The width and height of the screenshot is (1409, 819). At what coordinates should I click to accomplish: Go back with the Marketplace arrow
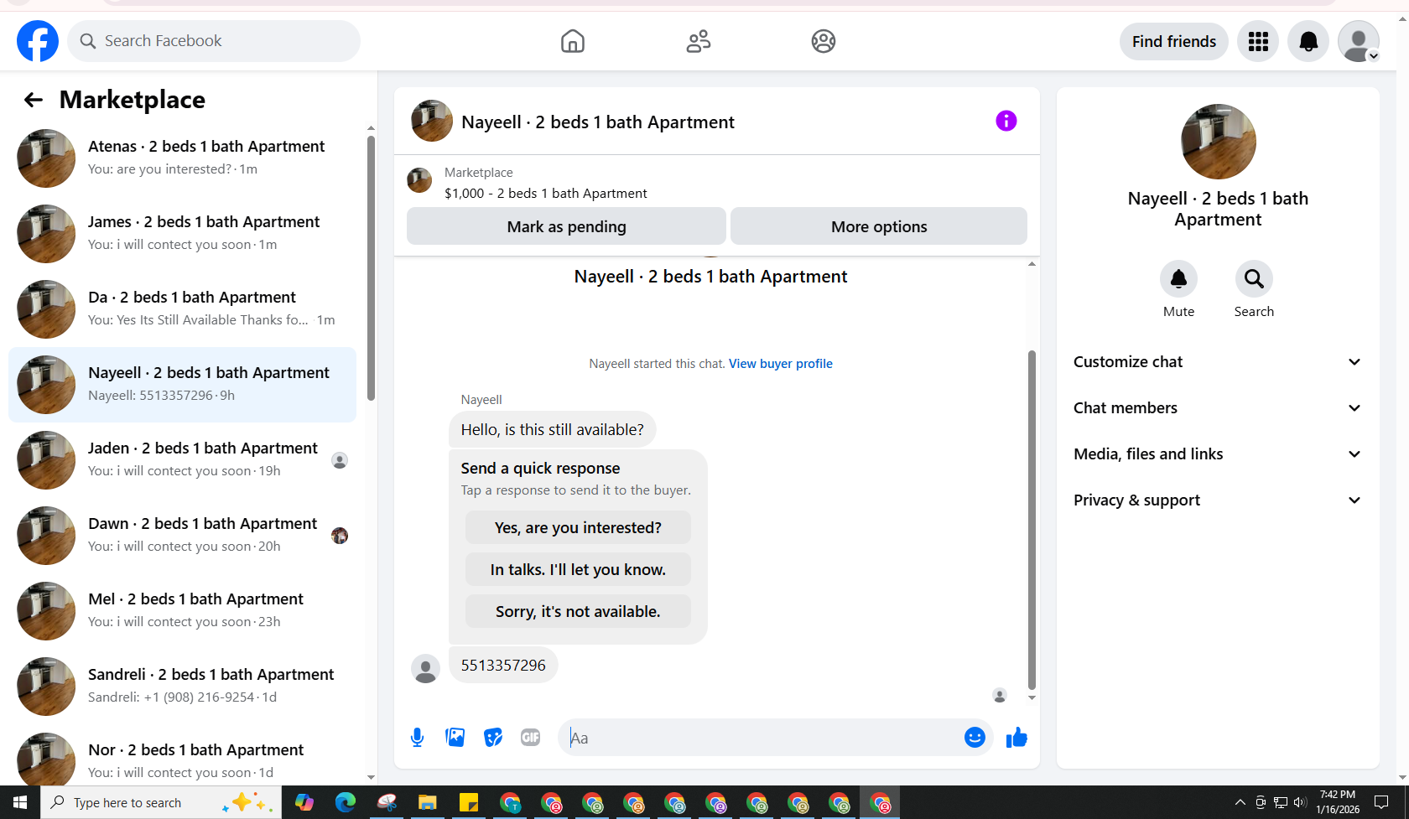pyautogui.click(x=34, y=100)
